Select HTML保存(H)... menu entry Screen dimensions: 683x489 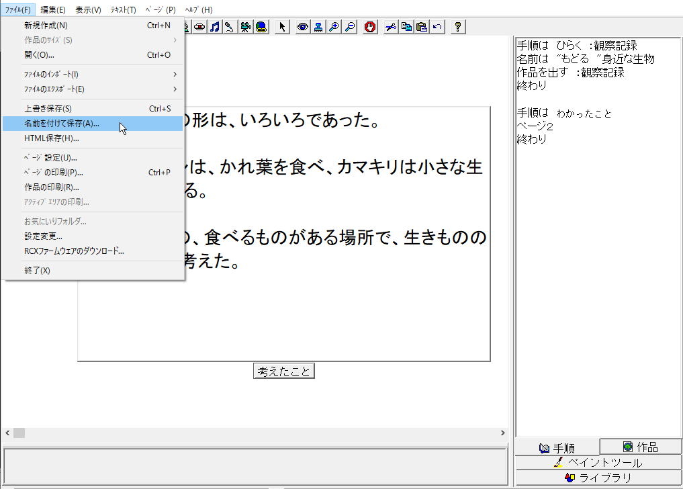tap(52, 138)
